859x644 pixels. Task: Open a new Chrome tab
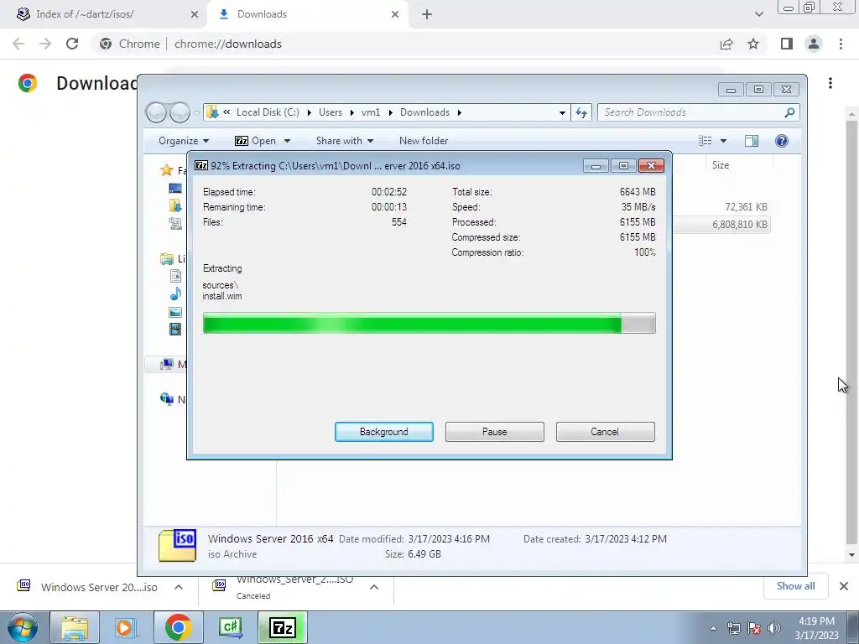click(427, 14)
